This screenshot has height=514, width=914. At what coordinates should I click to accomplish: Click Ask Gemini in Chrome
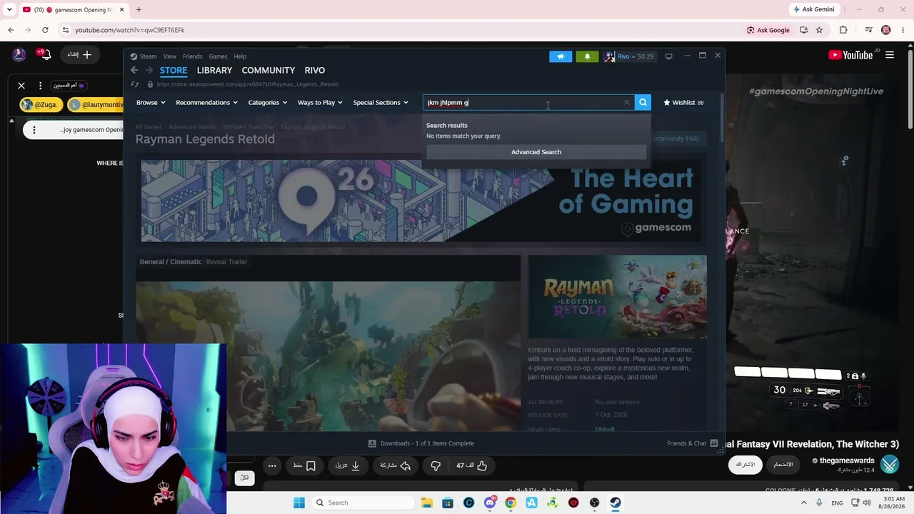tap(813, 9)
